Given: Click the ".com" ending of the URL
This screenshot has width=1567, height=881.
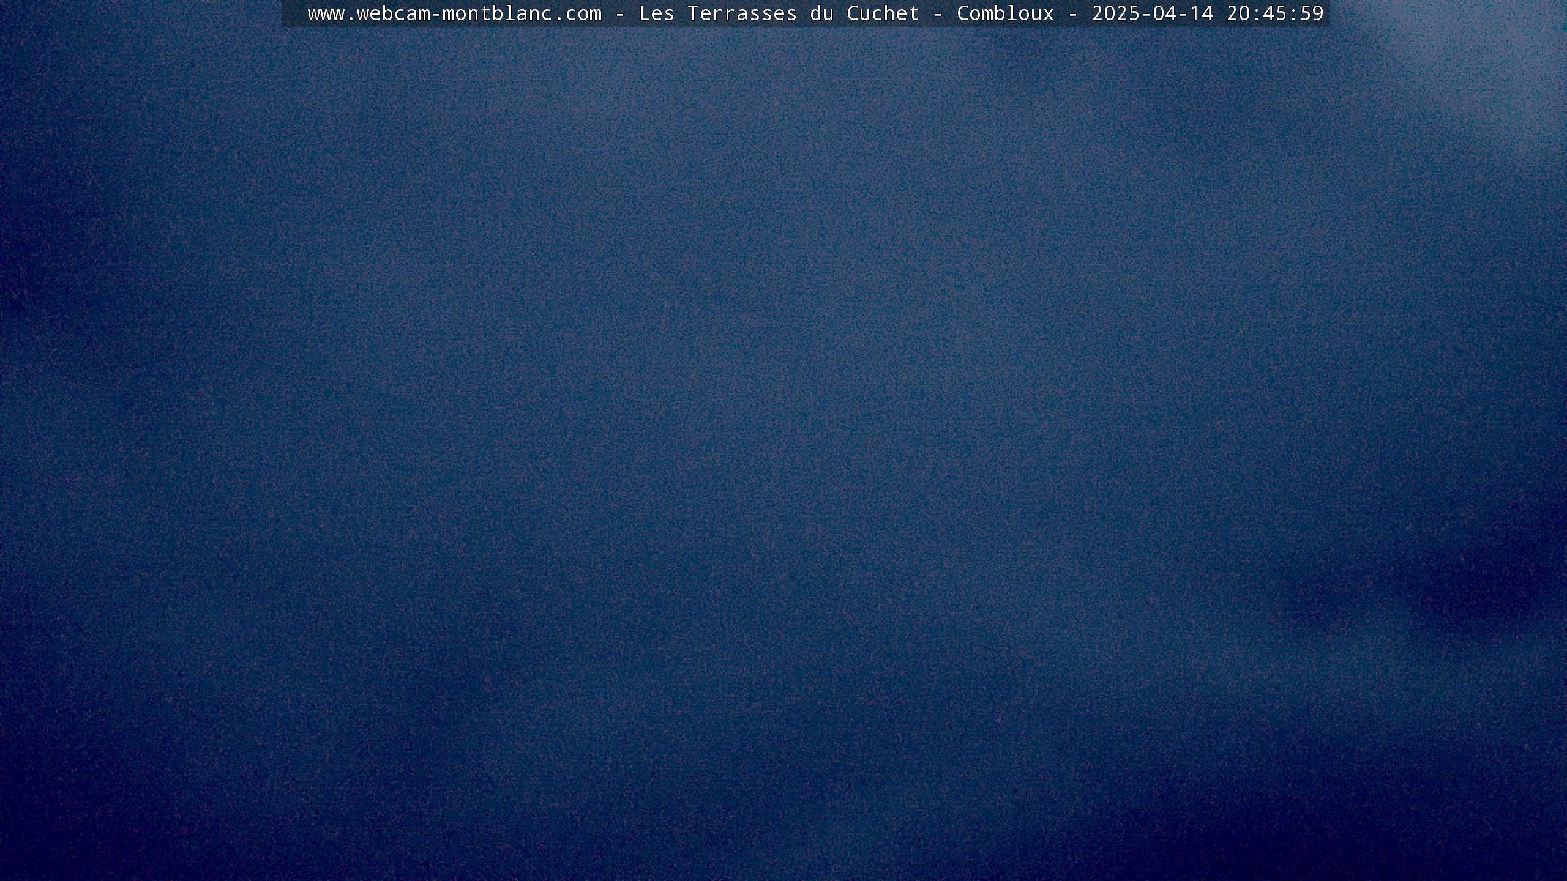Looking at the screenshot, I should (577, 13).
